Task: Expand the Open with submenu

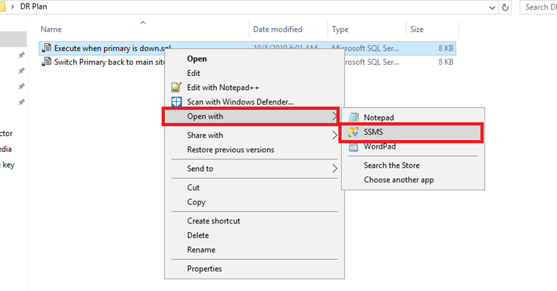Action: click(251, 116)
